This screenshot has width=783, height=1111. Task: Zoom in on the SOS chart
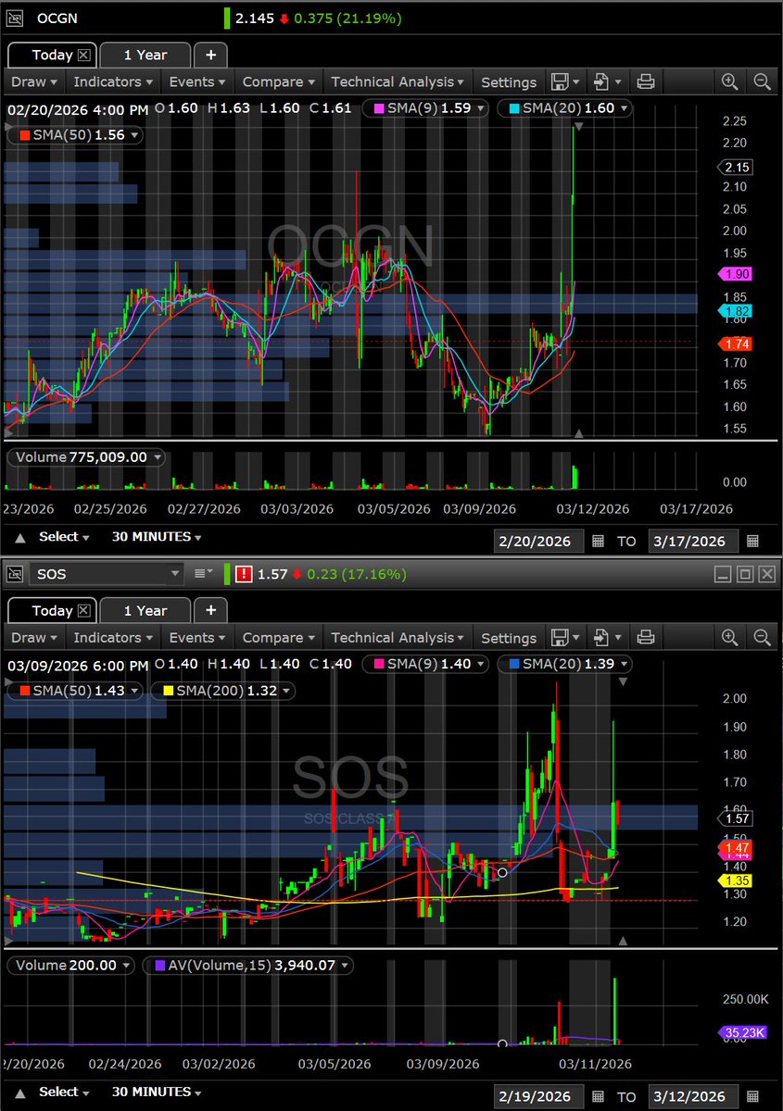click(730, 637)
